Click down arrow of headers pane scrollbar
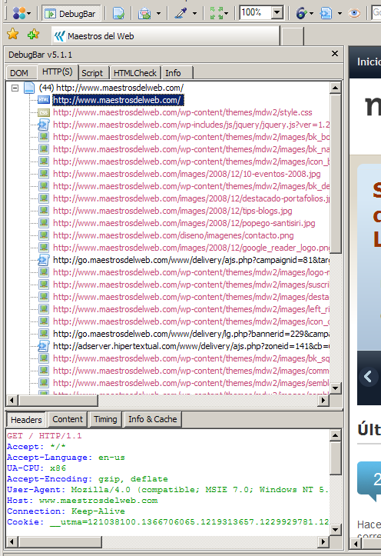 click(x=336, y=529)
